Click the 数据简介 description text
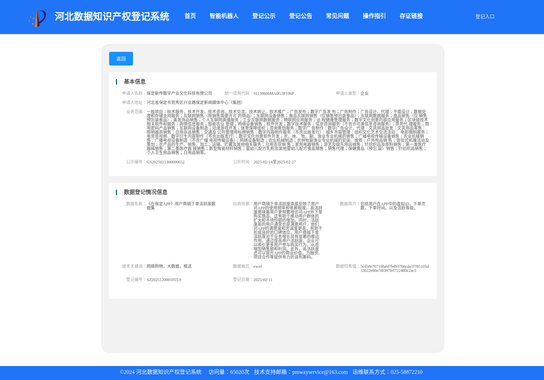544x380 pixels. [393, 206]
